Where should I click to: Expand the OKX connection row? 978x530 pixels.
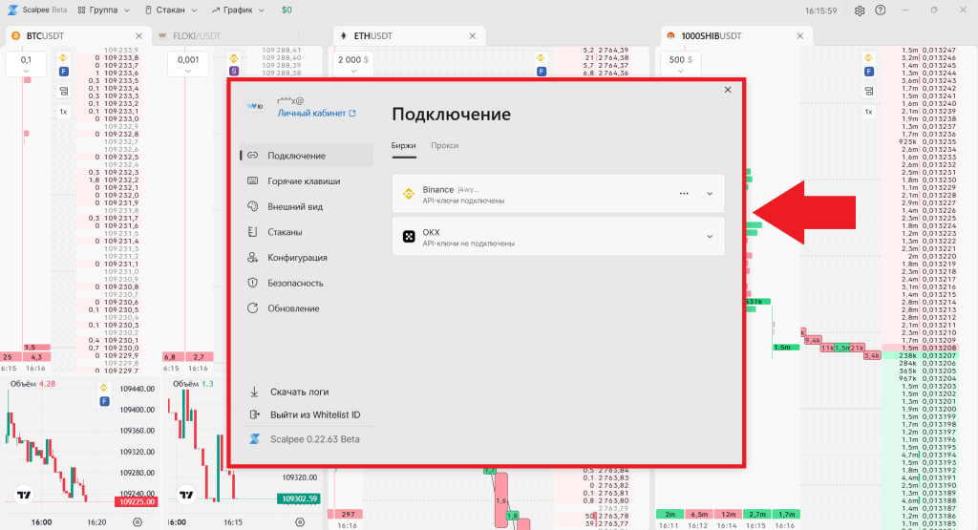pyautogui.click(x=710, y=236)
